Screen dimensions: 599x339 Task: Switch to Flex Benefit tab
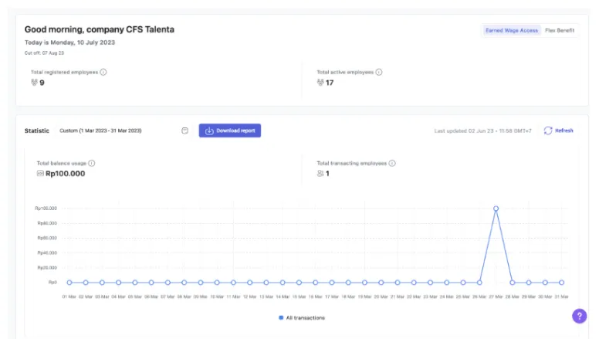pyautogui.click(x=559, y=30)
